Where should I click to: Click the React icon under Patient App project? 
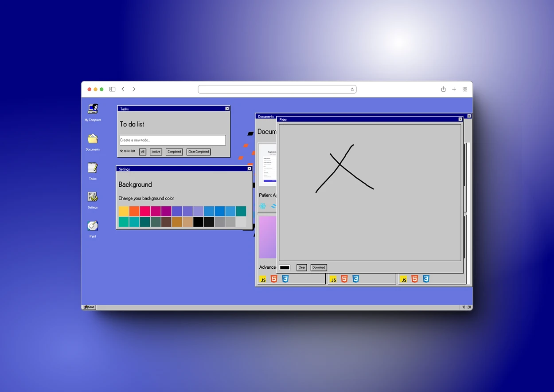coord(261,206)
